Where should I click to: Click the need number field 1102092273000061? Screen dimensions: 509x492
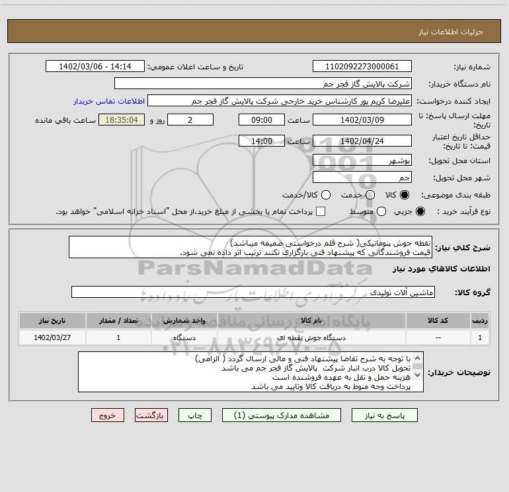point(362,67)
